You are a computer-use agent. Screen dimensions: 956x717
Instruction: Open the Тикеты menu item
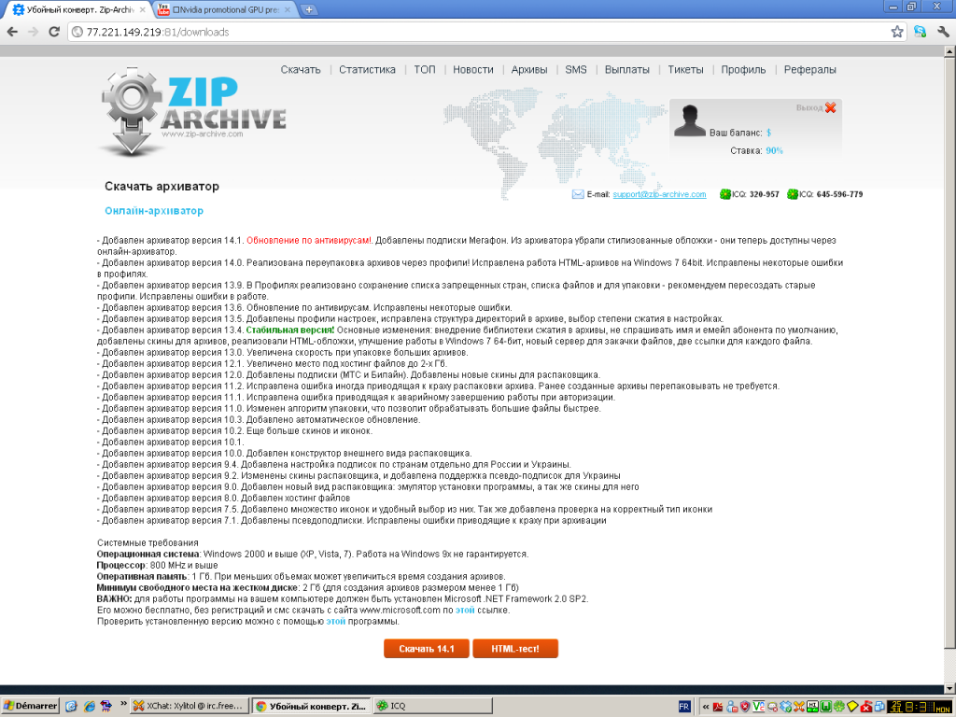pyautogui.click(x=685, y=69)
